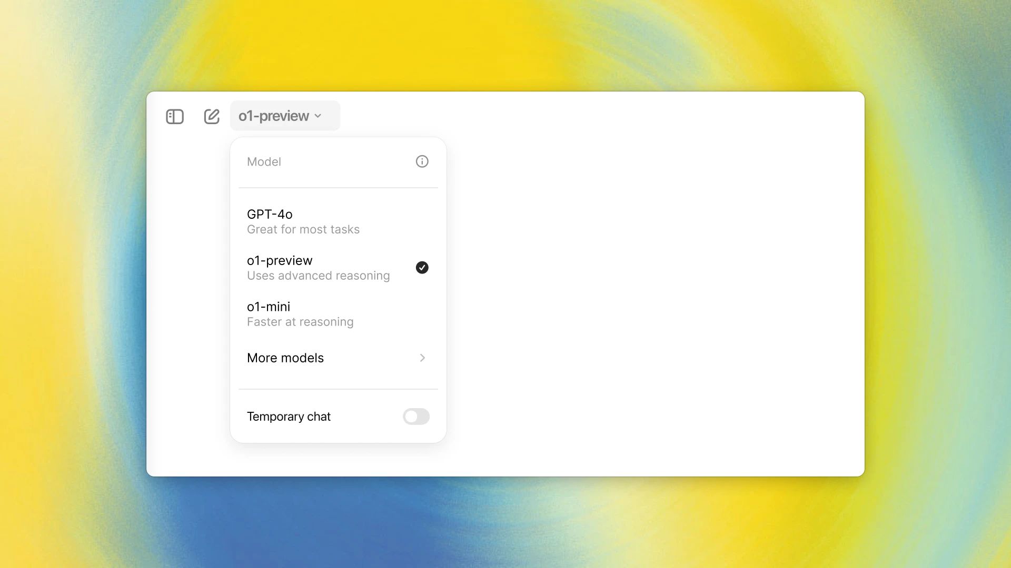Click the Model label header
This screenshot has height=568, width=1011.
click(264, 161)
